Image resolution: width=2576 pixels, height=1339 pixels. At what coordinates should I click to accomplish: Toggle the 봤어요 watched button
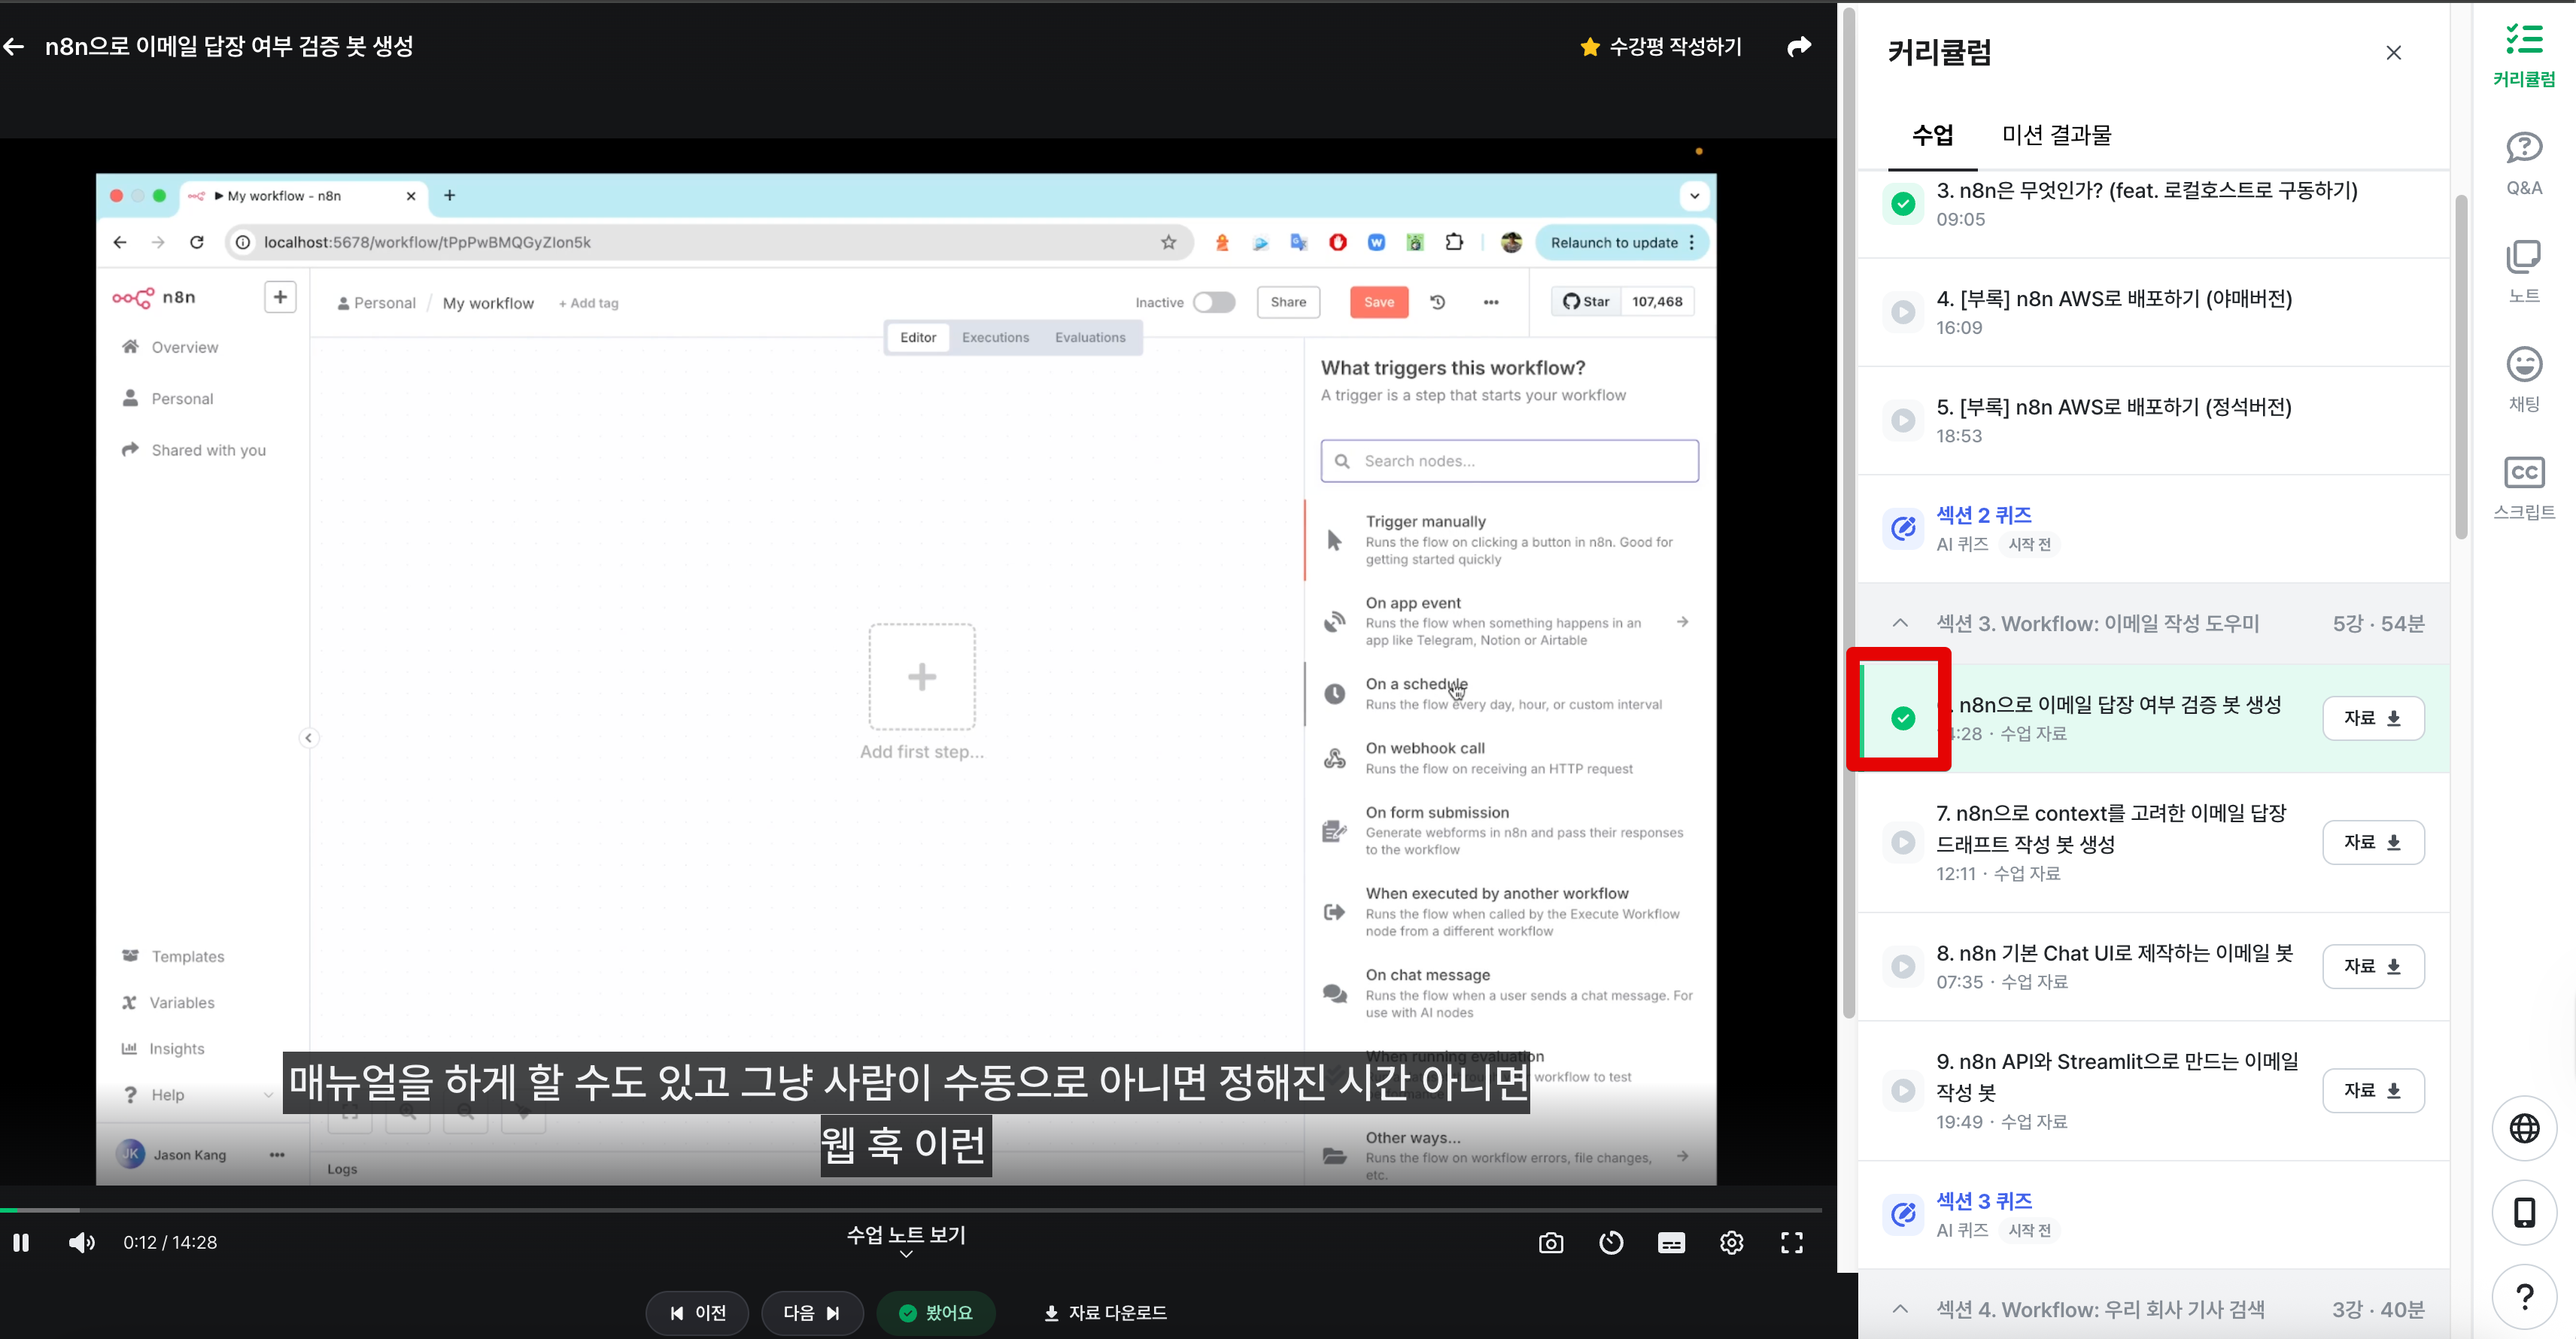(935, 1312)
